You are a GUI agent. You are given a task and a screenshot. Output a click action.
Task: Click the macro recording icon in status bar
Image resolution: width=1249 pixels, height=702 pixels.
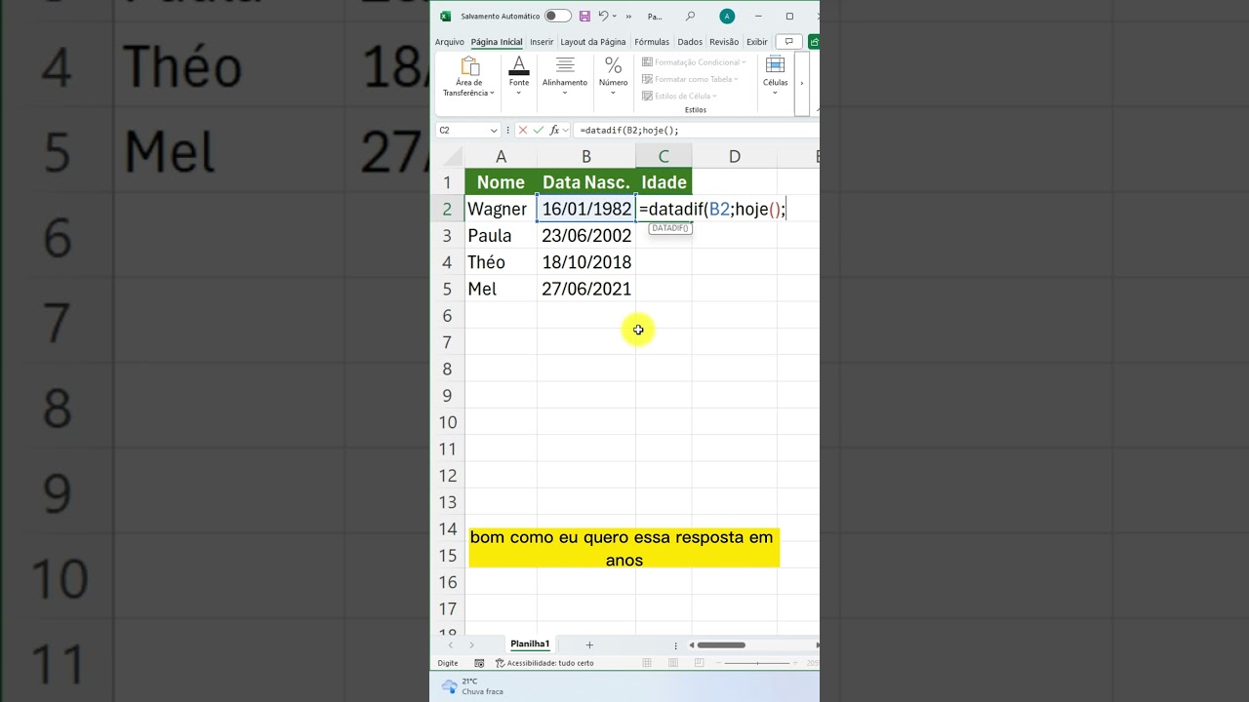point(479,663)
